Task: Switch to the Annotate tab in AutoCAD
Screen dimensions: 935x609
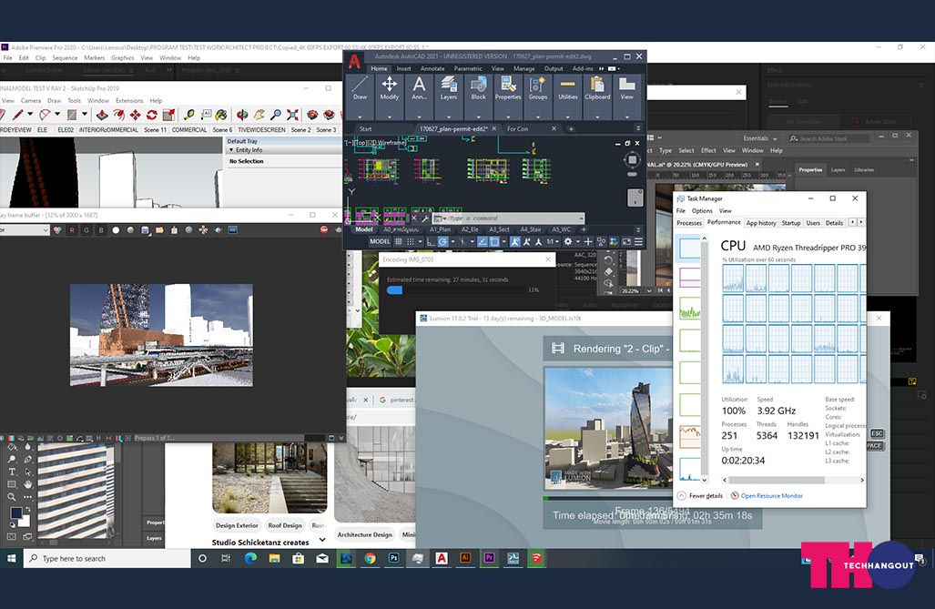Action: click(432, 68)
